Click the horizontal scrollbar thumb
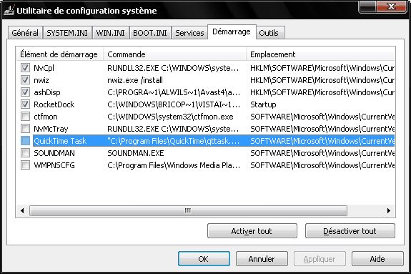 click(188, 210)
